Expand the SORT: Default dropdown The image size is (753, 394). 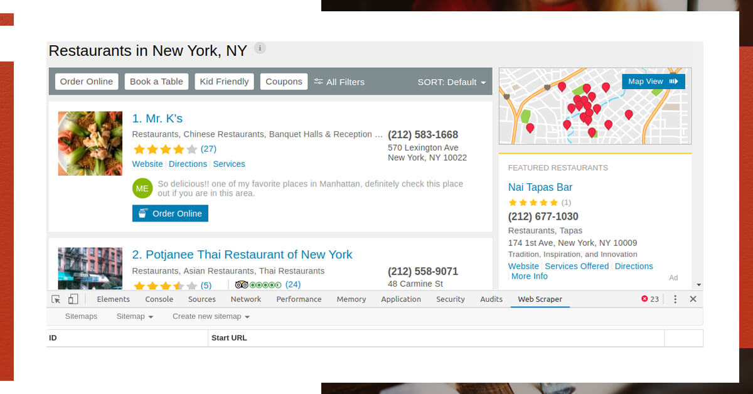coord(451,82)
